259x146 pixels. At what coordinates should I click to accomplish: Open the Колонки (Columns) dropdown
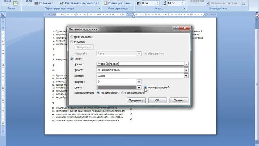click(44, 3)
